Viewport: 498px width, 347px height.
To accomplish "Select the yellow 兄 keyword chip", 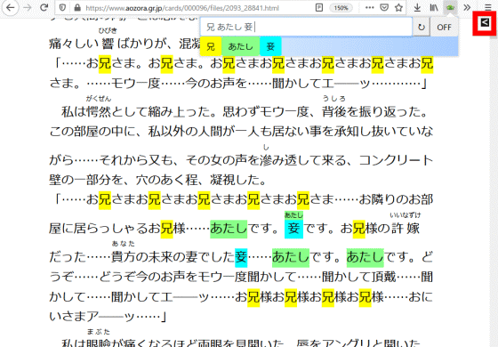I will [x=211, y=46].
